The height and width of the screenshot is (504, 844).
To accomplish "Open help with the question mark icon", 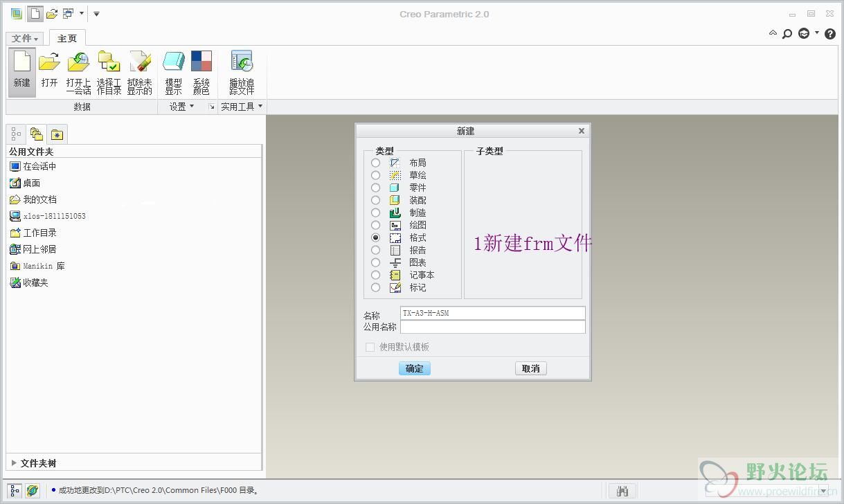I will (830, 33).
